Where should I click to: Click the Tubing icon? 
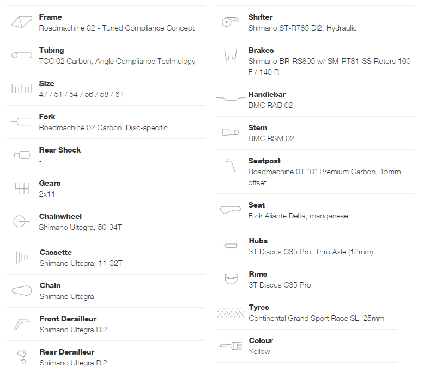[x=22, y=56]
